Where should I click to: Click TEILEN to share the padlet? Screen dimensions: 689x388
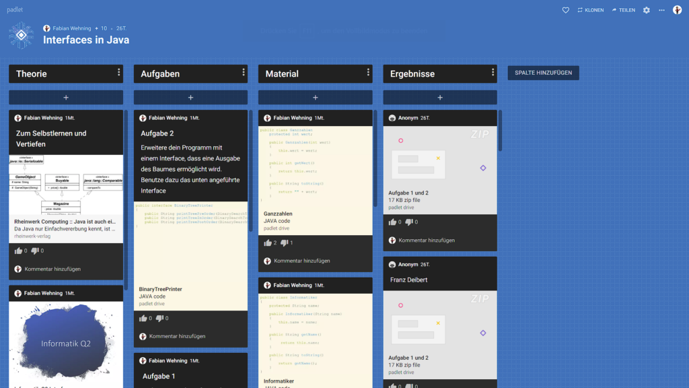[623, 10]
